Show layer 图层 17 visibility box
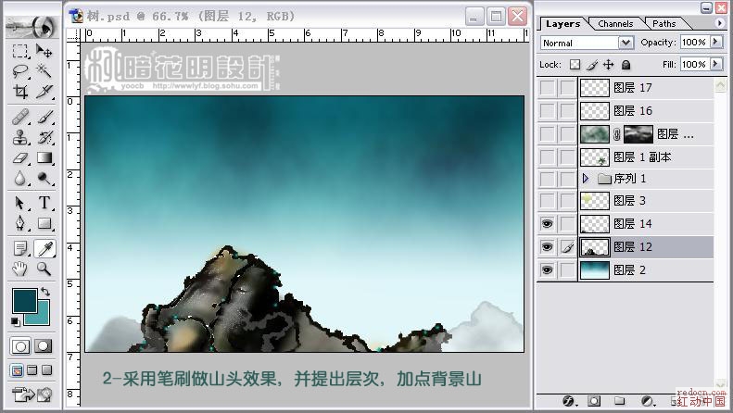This screenshot has height=413, width=733. (x=547, y=87)
